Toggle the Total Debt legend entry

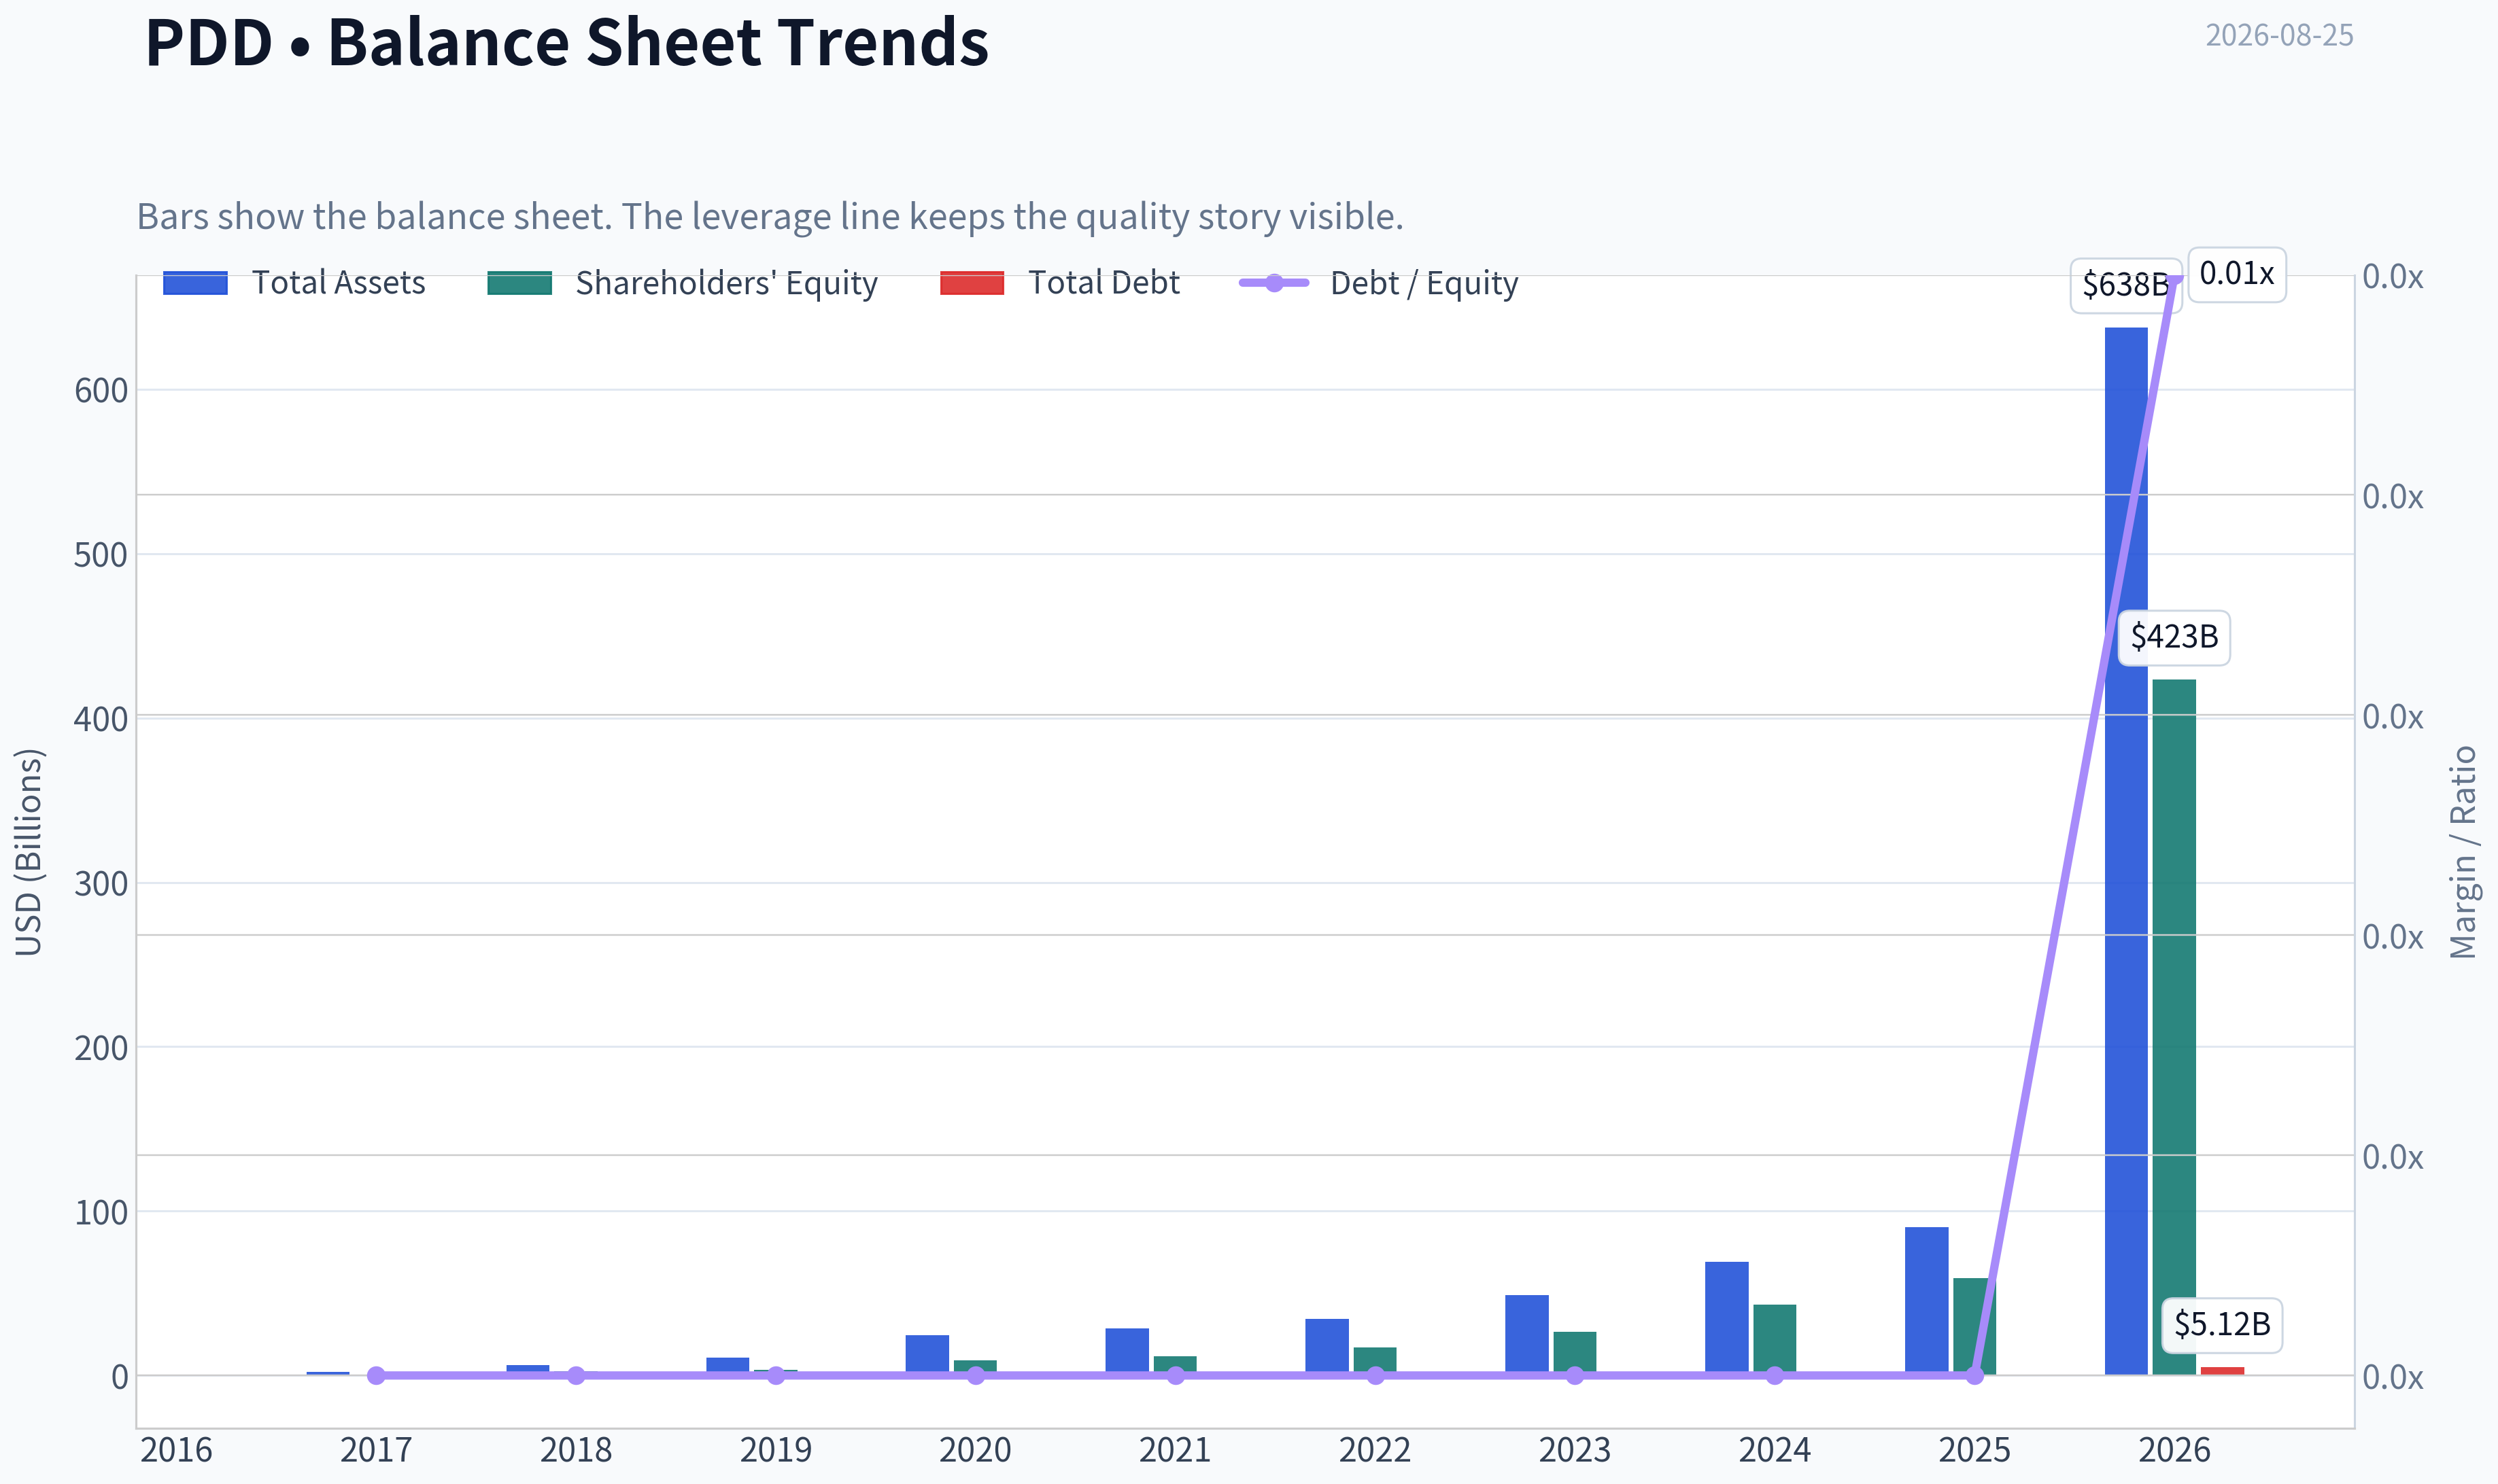pyautogui.click(x=1061, y=283)
